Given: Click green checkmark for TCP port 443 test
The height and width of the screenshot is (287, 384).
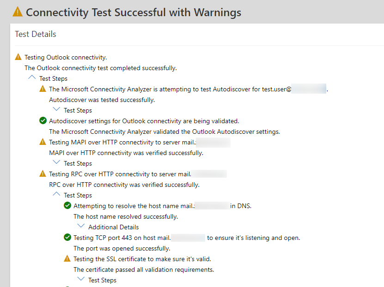Looking at the screenshot, I should point(67,237).
